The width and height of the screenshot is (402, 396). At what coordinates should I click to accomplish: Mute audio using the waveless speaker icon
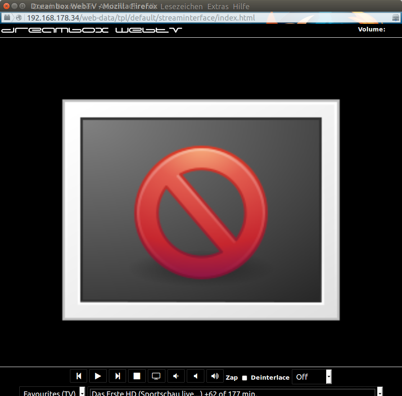pos(195,376)
